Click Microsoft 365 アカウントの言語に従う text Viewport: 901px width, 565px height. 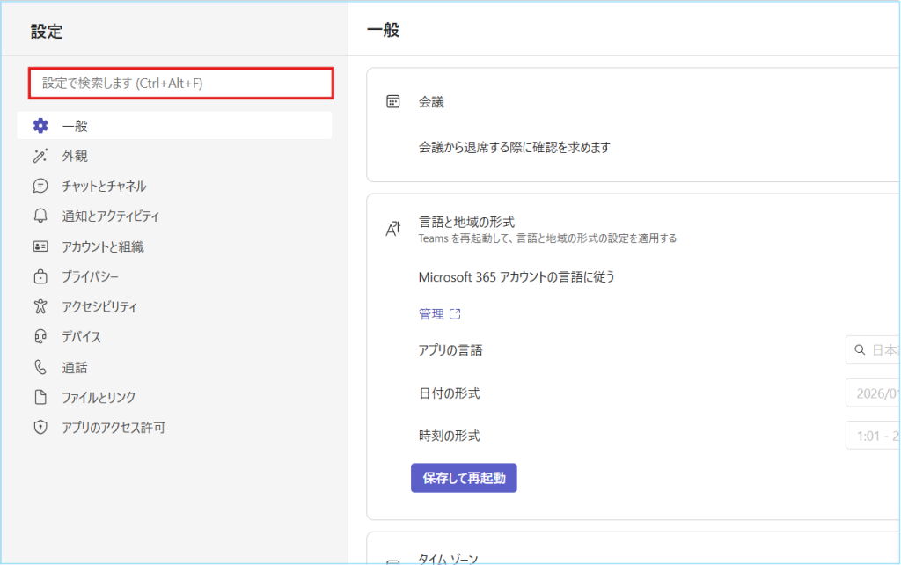[516, 277]
